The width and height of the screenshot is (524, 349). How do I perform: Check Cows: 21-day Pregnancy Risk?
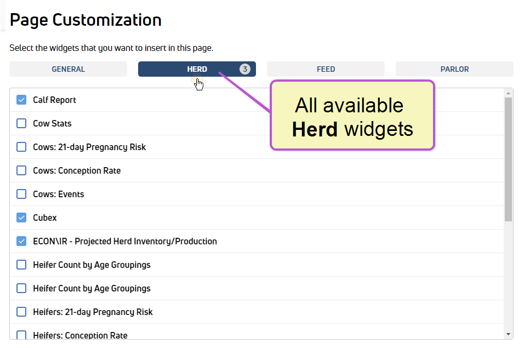click(21, 147)
